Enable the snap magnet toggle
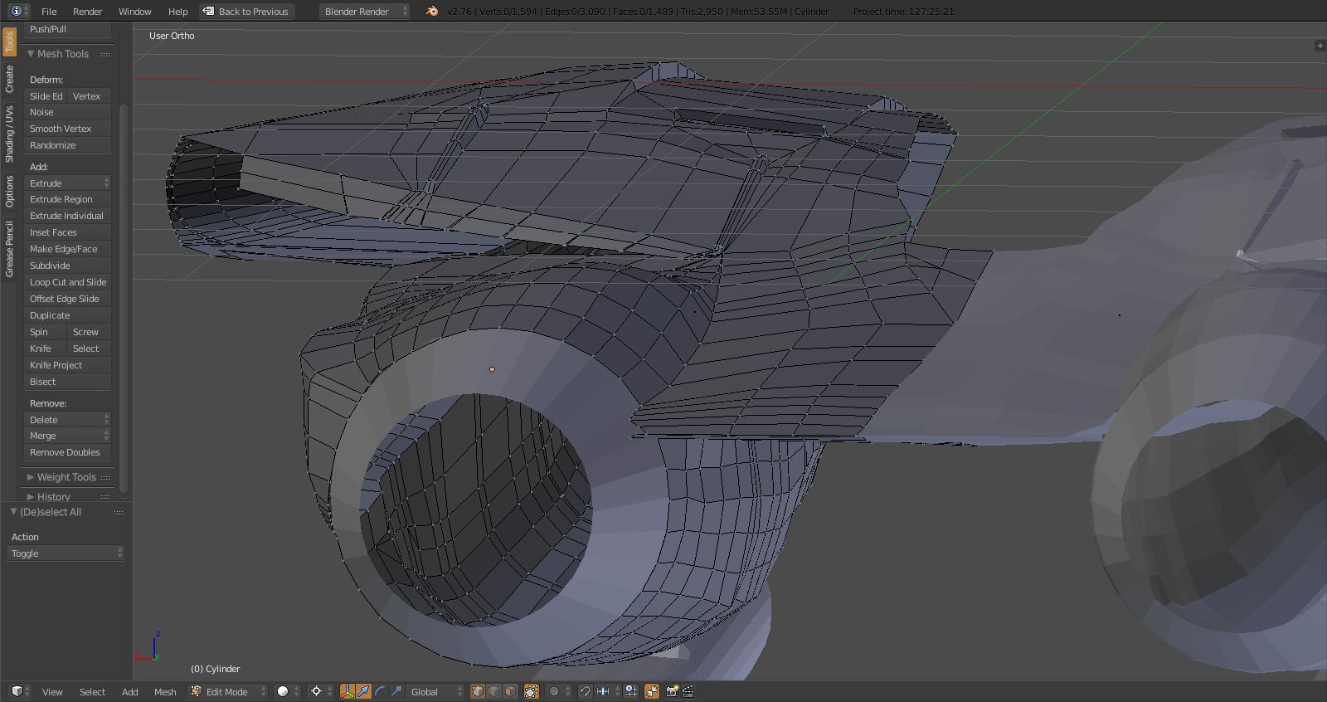The width and height of the screenshot is (1327, 702). pyautogui.click(x=586, y=691)
